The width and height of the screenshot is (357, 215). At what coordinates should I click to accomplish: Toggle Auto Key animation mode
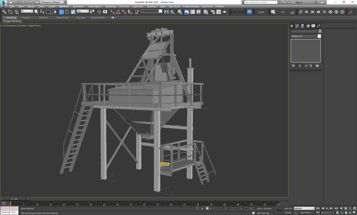coord(288,208)
